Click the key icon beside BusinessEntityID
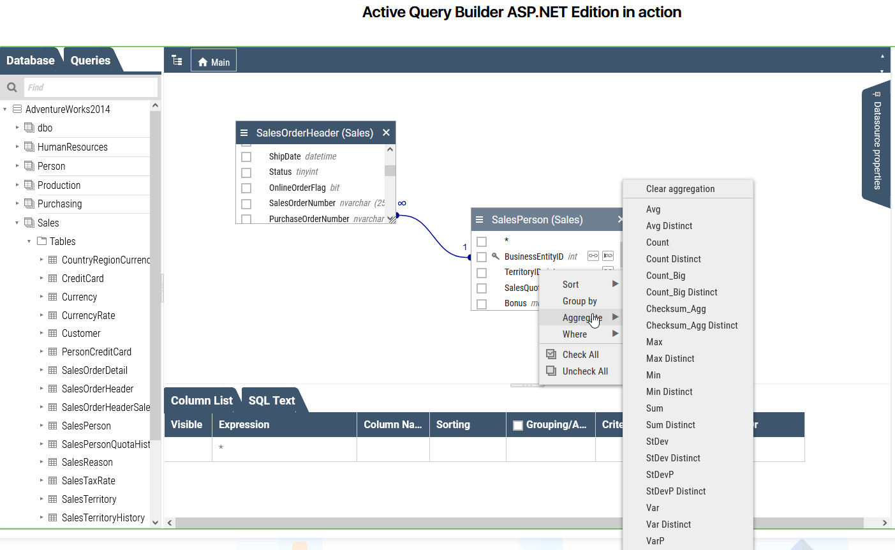895x550 pixels. [494, 256]
